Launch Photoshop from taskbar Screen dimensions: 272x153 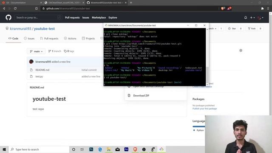click(91, 149)
